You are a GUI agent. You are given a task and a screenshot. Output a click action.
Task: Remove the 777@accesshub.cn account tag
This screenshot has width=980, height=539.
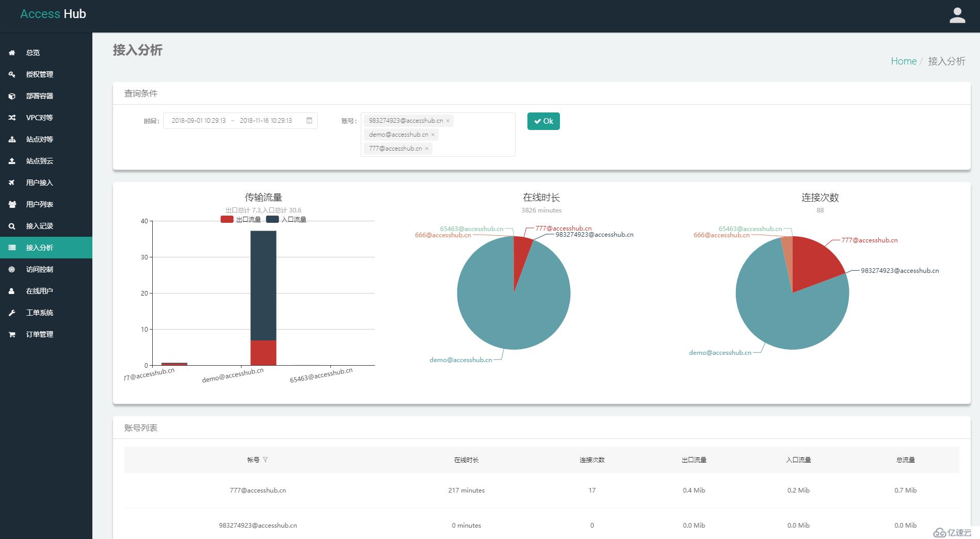(x=427, y=149)
